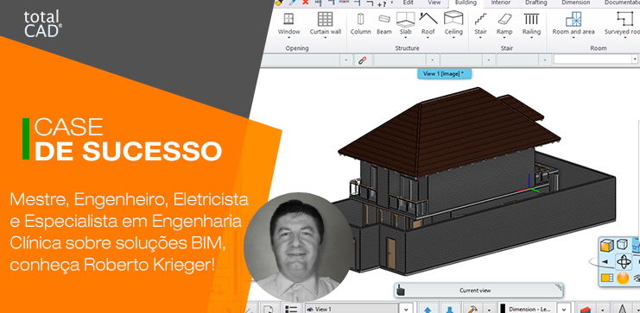The height and width of the screenshot is (313, 640).
Task: Click the list view icon in bottom bar
Action: pyautogui.click(x=291, y=309)
